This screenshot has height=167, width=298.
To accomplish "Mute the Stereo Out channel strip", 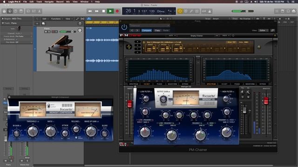I will (x=22, y=161).
